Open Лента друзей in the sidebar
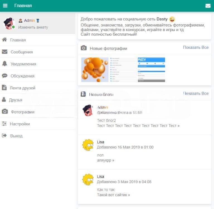The height and width of the screenshot is (209, 214). coord(23,88)
